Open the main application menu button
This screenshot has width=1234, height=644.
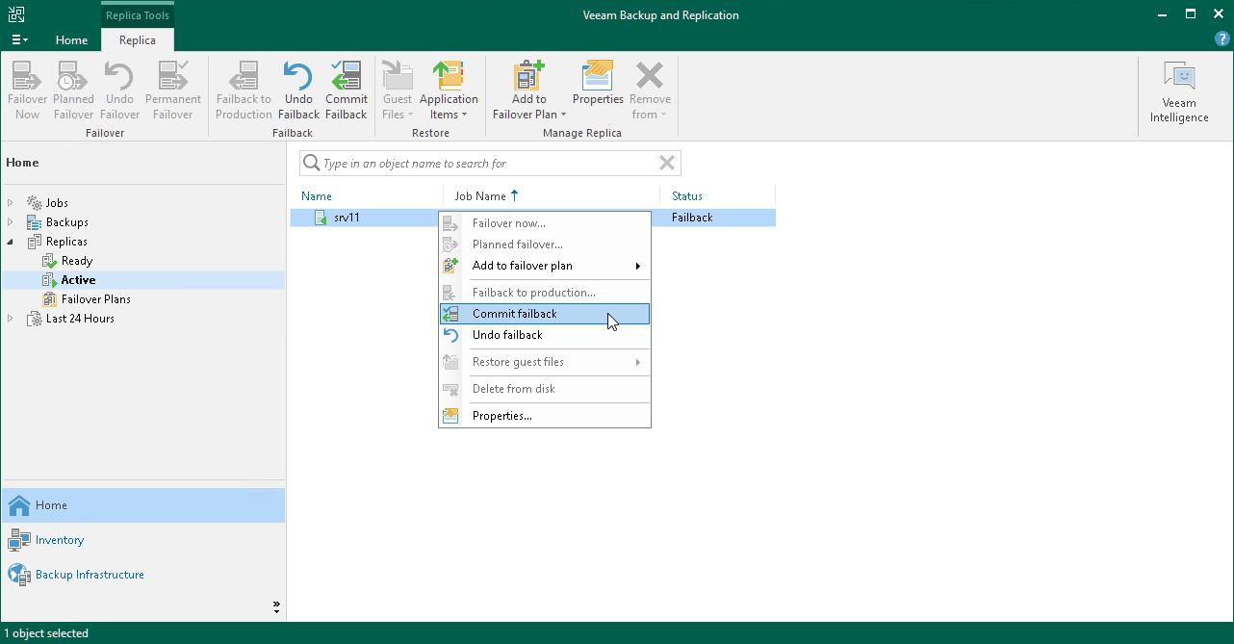18,39
